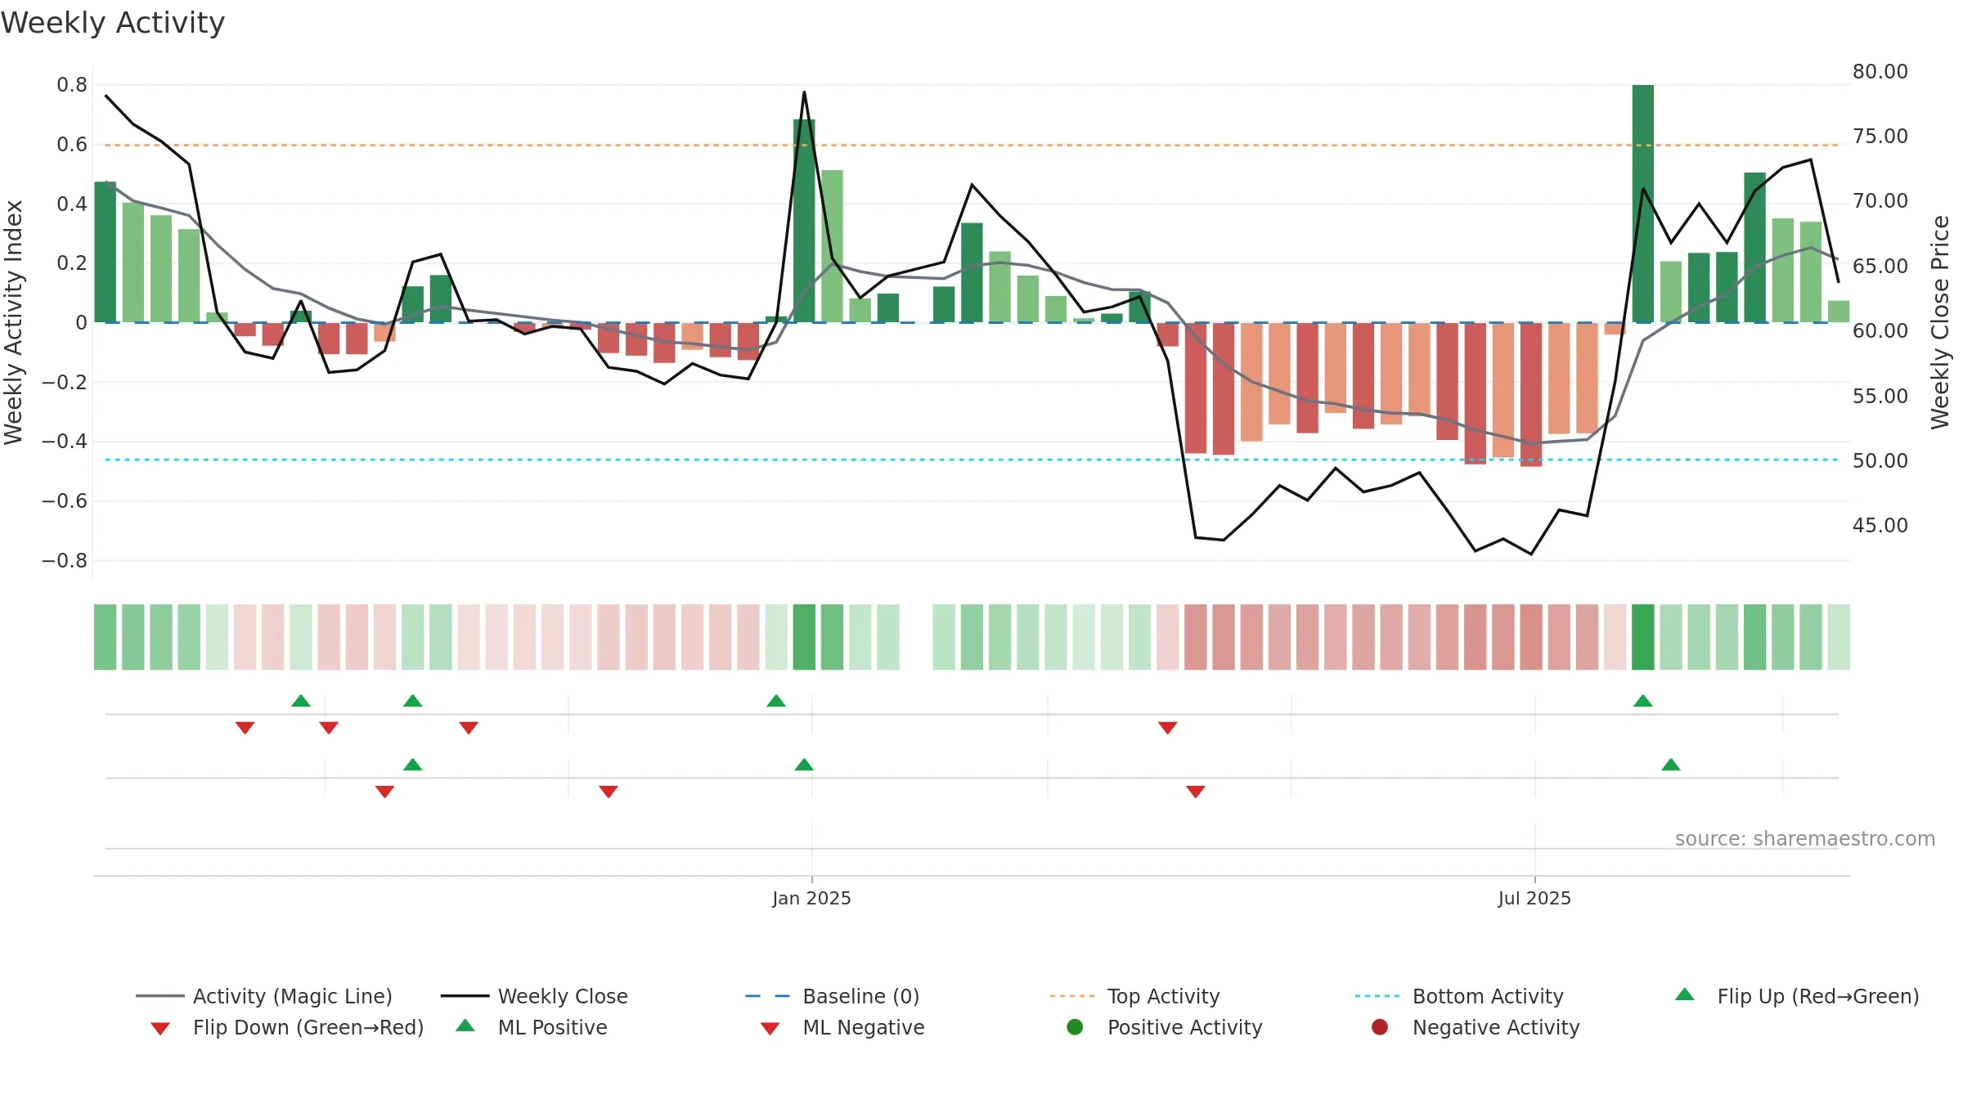Click the tallest green bar reaching 0.8
Screen dimensions: 1963x1104
(x=1642, y=204)
